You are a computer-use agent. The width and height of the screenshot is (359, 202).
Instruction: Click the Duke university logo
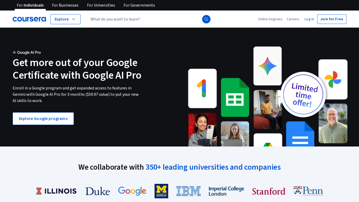pyautogui.click(x=97, y=191)
